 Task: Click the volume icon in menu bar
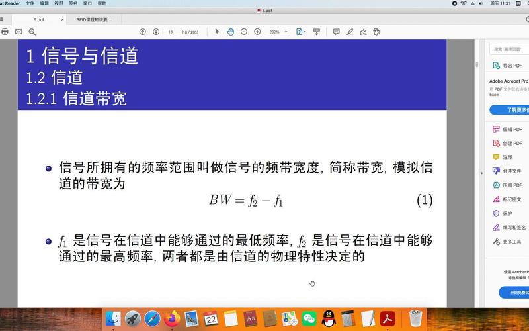point(481,3)
